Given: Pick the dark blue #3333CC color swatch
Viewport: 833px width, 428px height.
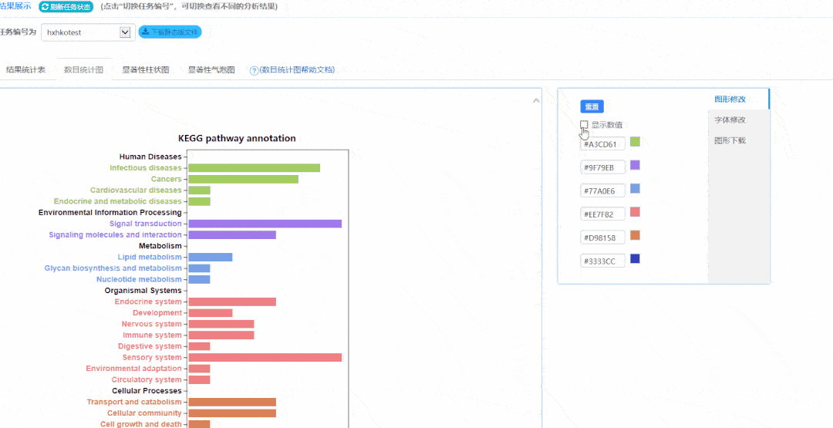Looking at the screenshot, I should [x=635, y=258].
